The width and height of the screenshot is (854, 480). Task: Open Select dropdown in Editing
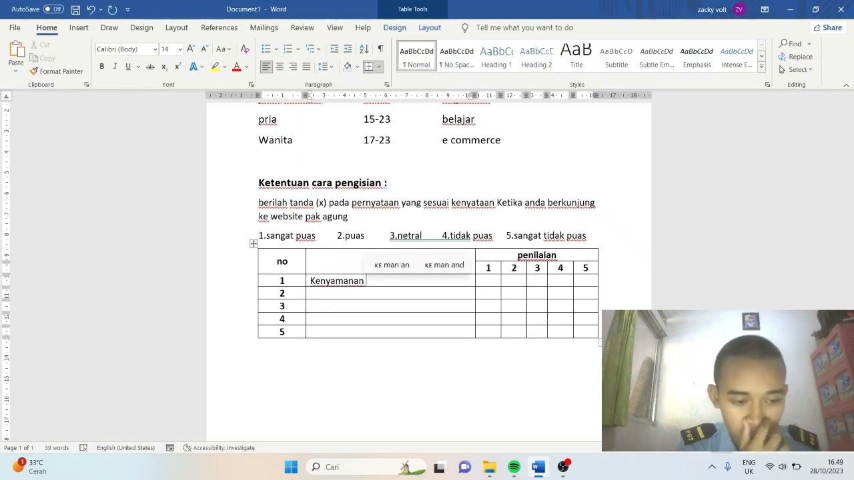(x=796, y=69)
